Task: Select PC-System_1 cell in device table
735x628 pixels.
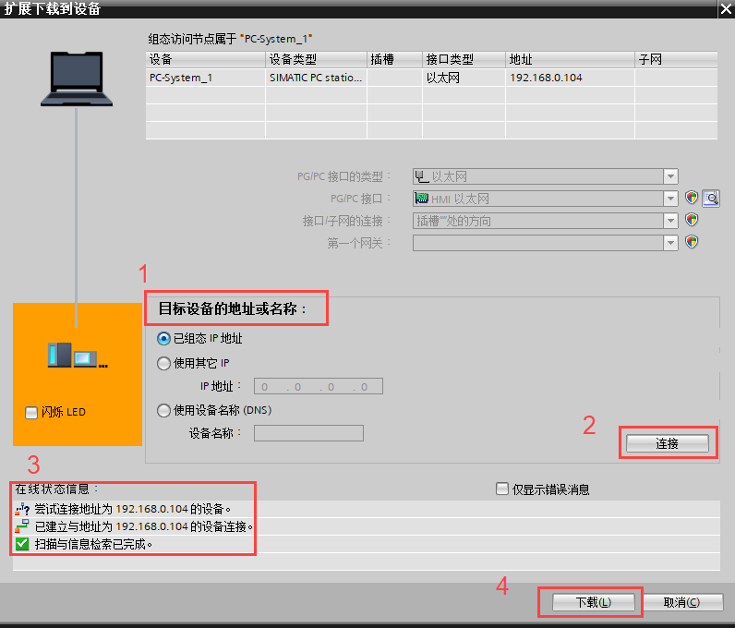Action: tap(205, 78)
